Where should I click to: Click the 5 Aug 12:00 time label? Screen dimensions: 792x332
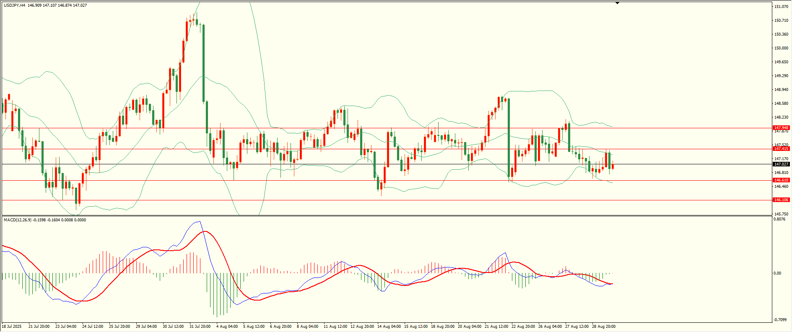click(254, 327)
